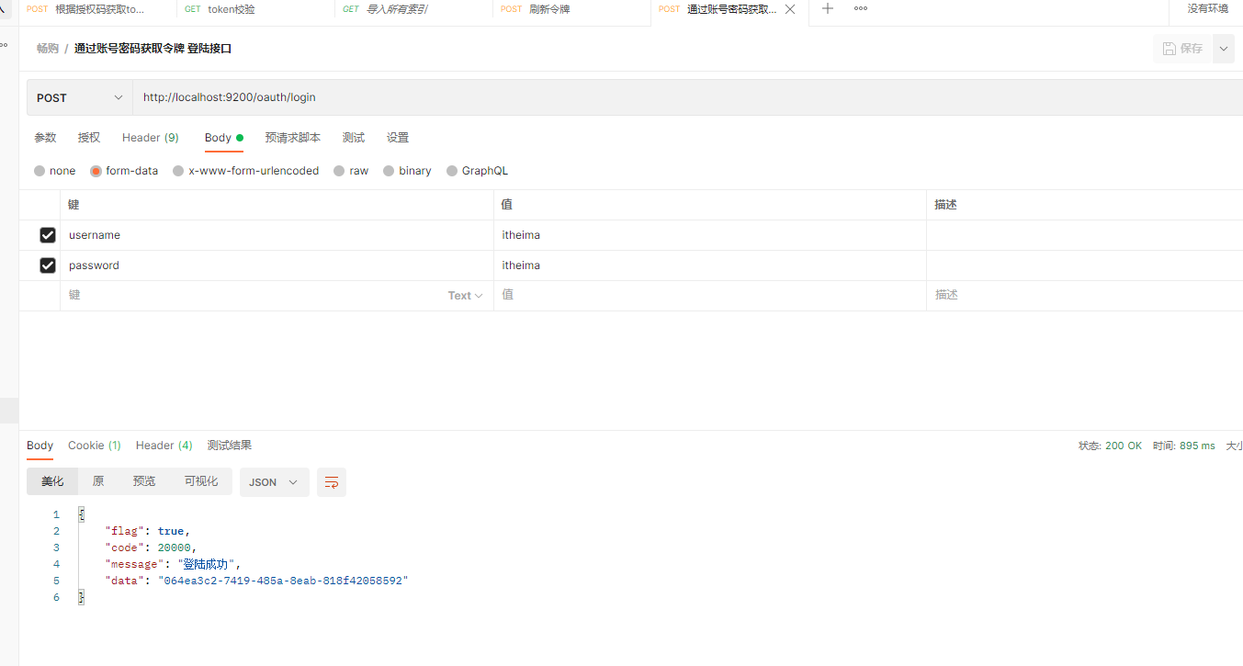Click the request URL input field
This screenshot has width=1243, height=666.
tap(643, 97)
